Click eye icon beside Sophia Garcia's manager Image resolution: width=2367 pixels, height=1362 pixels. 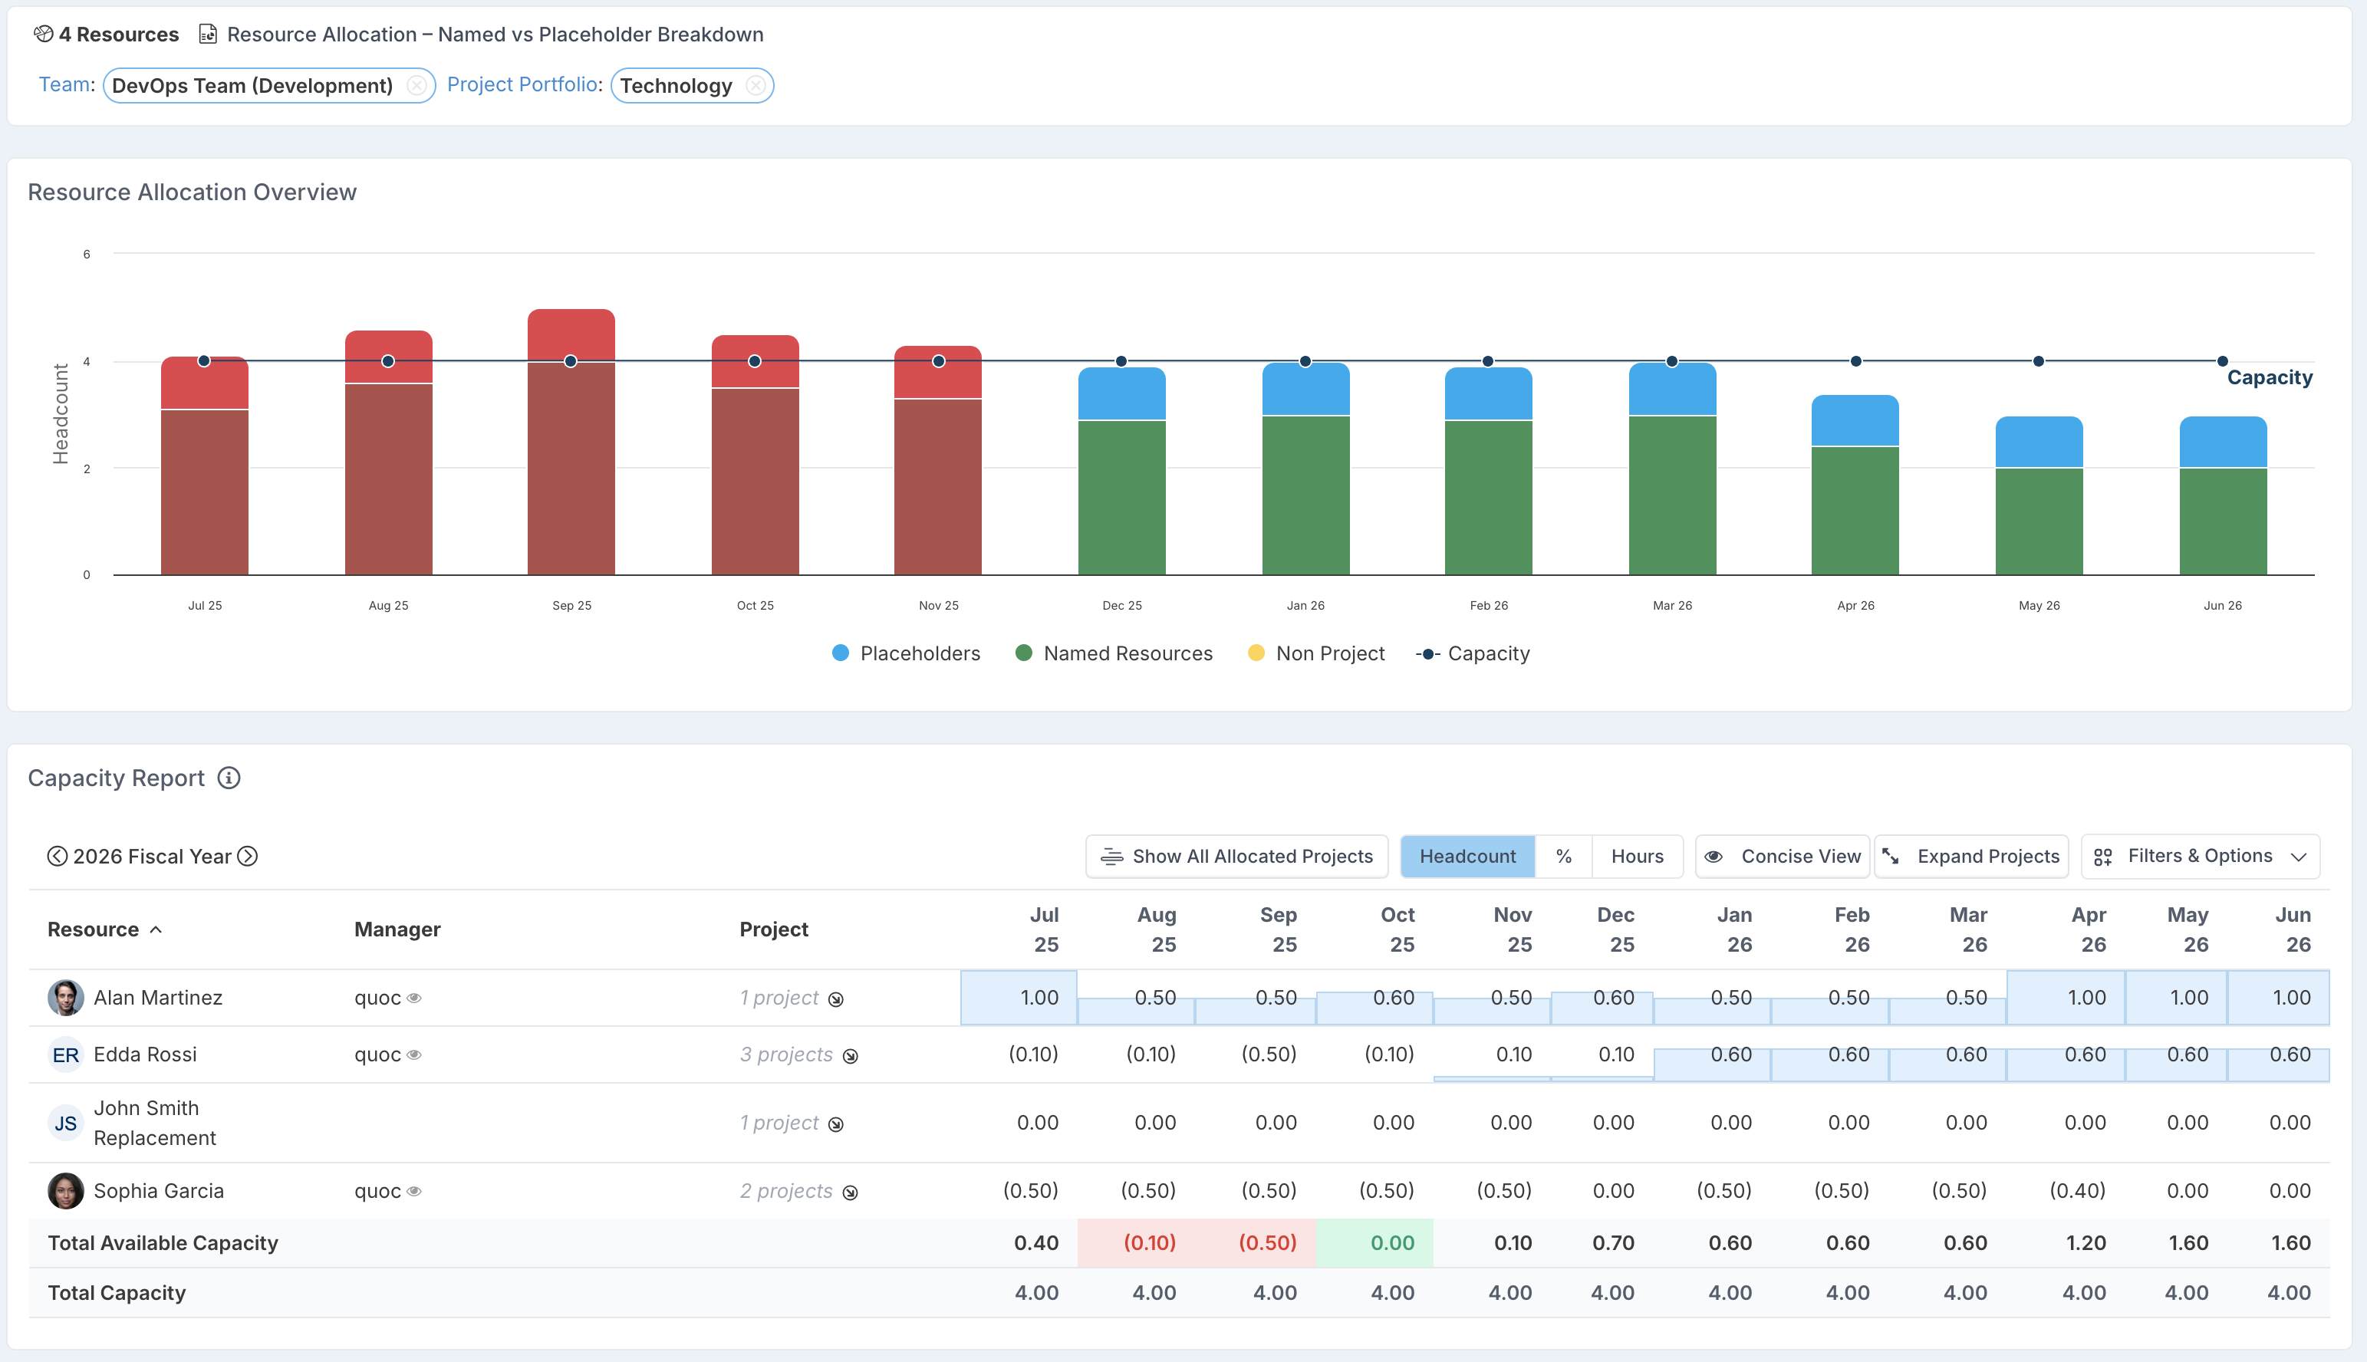414,1192
